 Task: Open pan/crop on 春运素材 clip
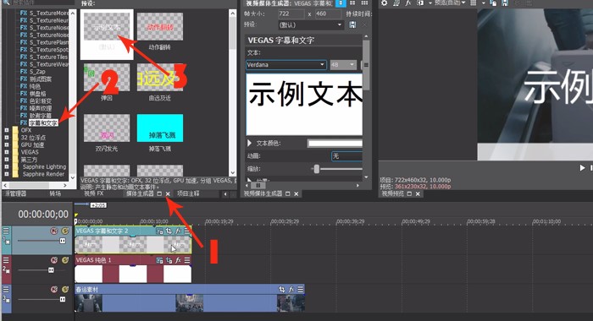(282, 289)
